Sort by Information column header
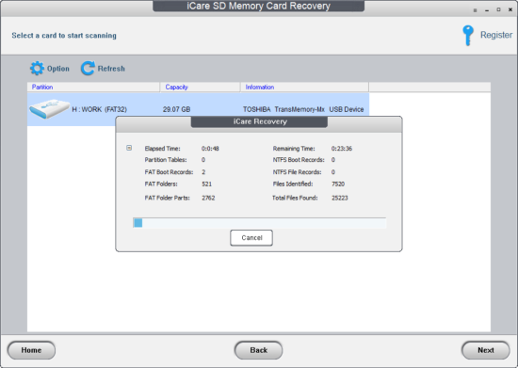 point(304,88)
